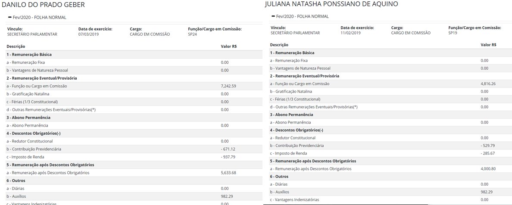Click Juliana's value 4,816.26

[488, 84]
